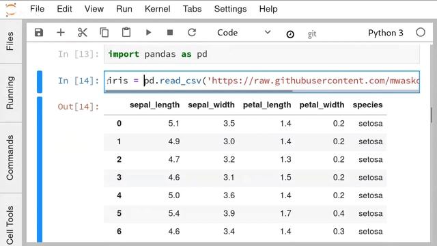The height and width of the screenshot is (246, 437).
Task: Click the Python 3 kernel name
Action: coord(386,33)
